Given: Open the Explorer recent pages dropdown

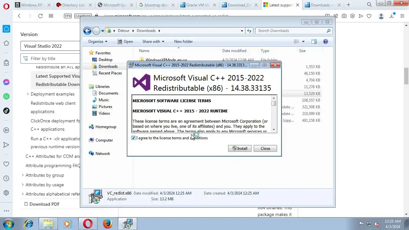Looking at the screenshot, I should click(103, 31).
